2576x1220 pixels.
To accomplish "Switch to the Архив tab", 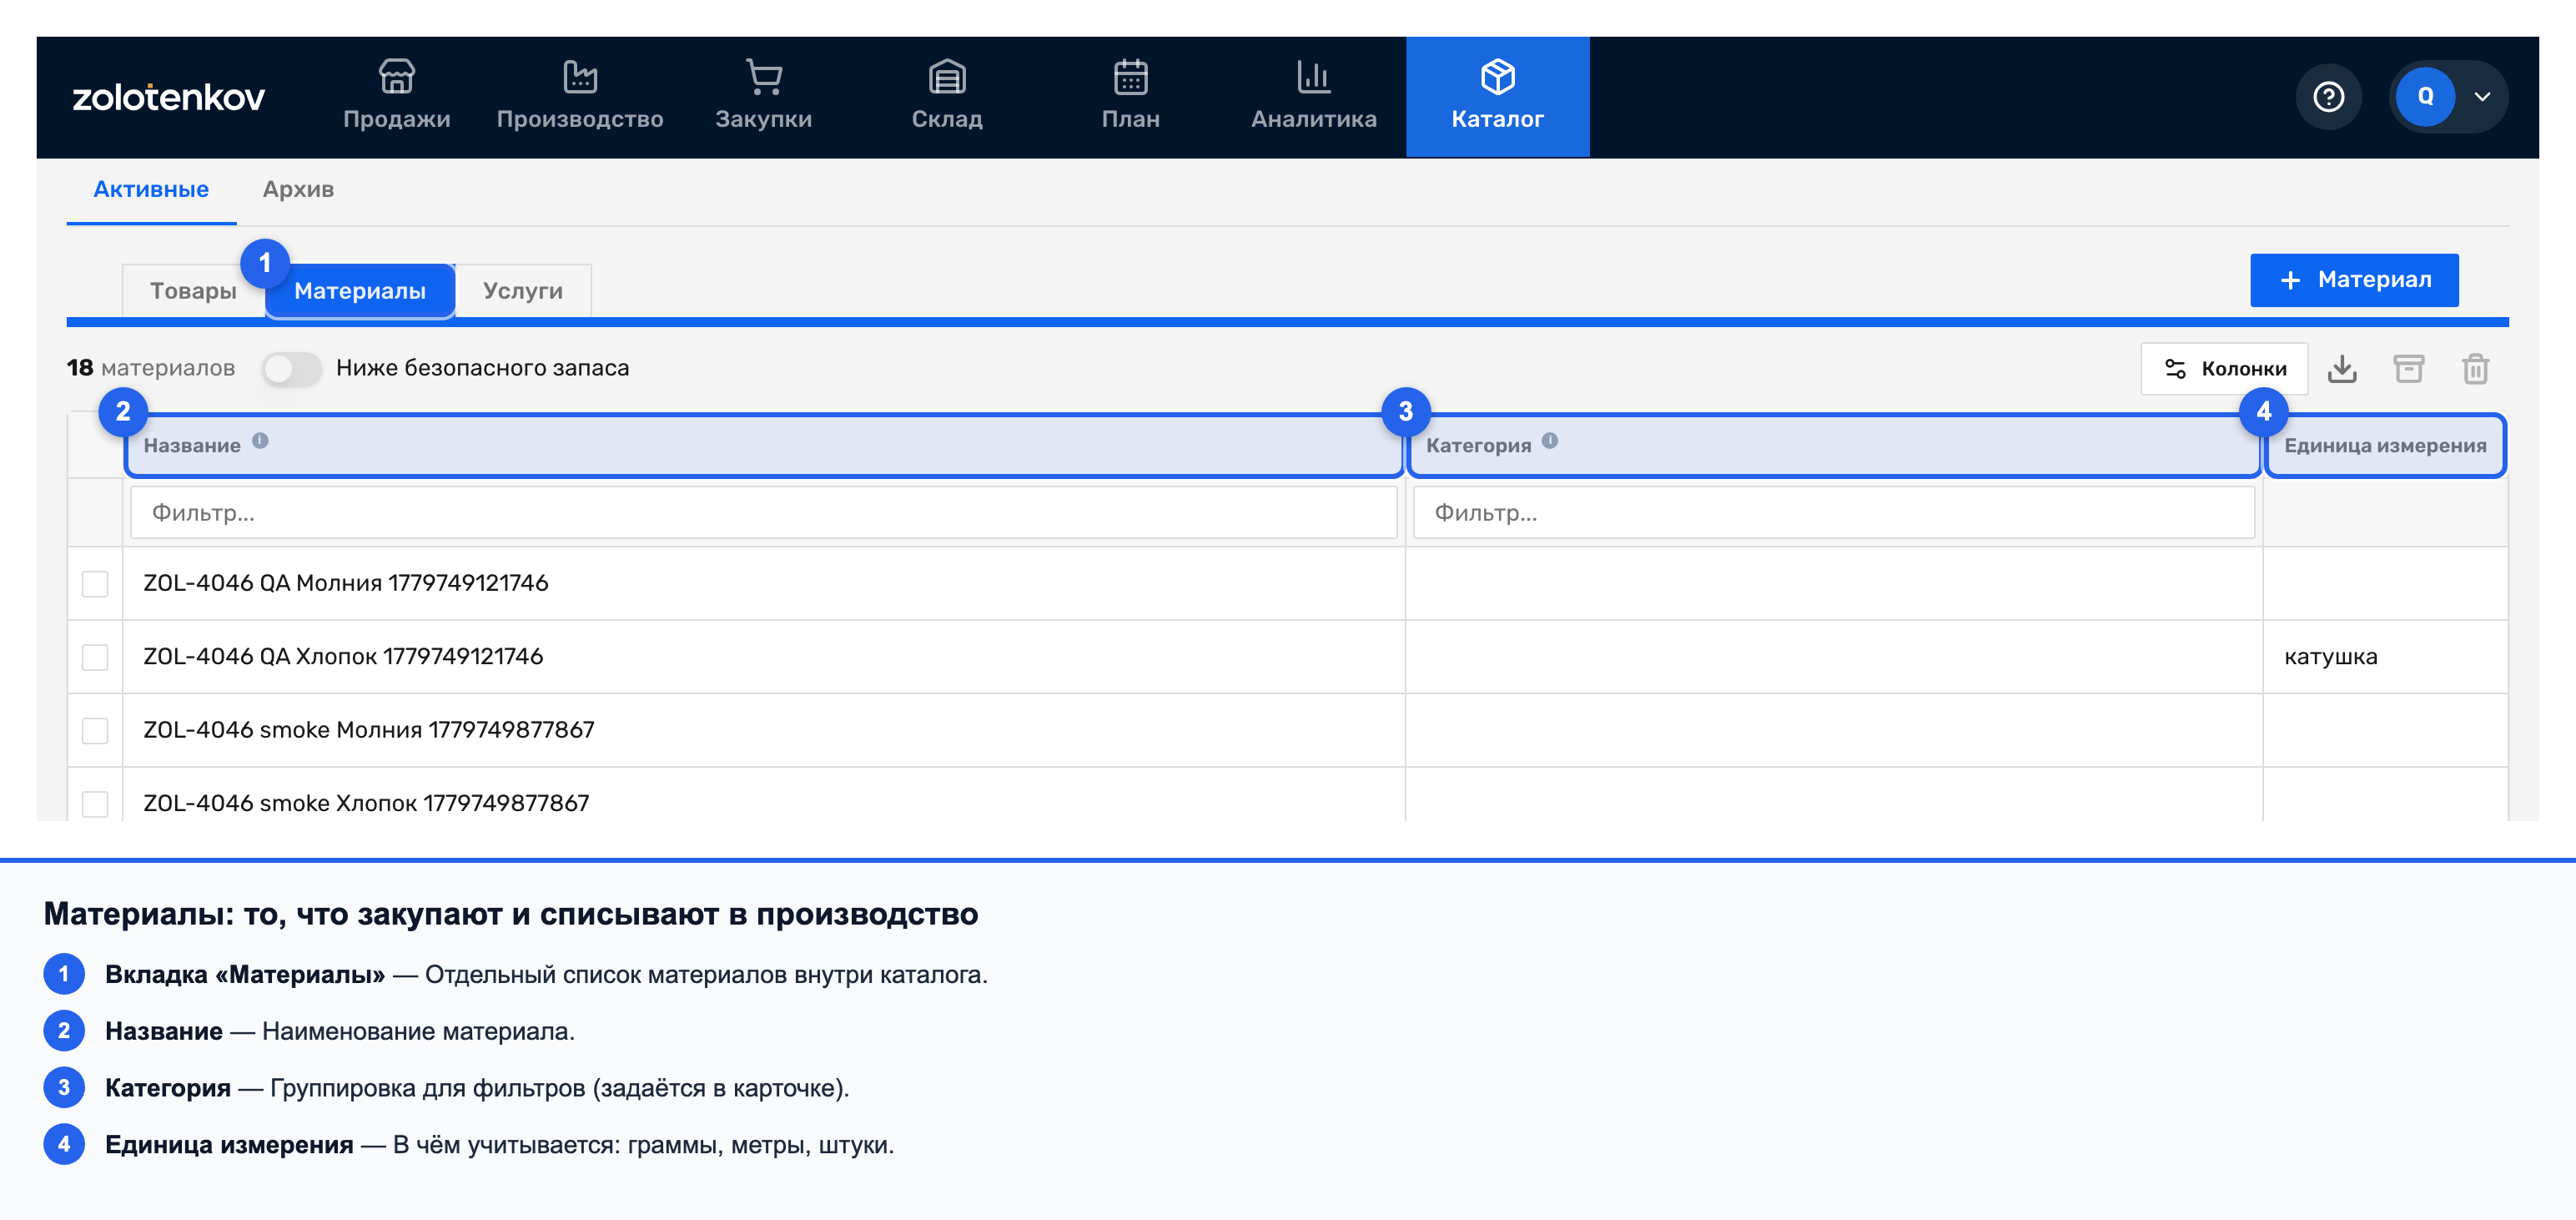I will [298, 189].
